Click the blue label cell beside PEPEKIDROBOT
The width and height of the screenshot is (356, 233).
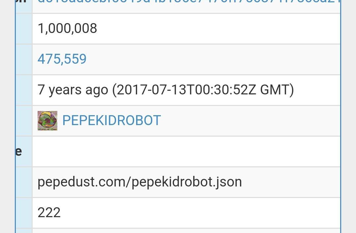[x=24, y=121]
